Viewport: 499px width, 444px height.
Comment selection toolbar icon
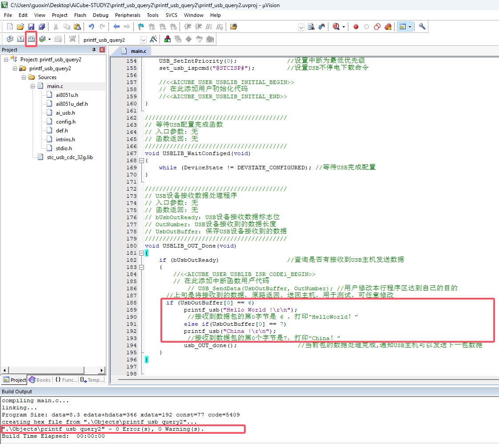click(209, 27)
